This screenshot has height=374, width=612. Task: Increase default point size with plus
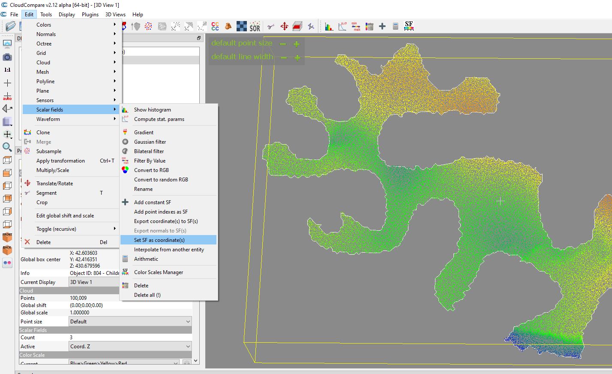pos(297,44)
